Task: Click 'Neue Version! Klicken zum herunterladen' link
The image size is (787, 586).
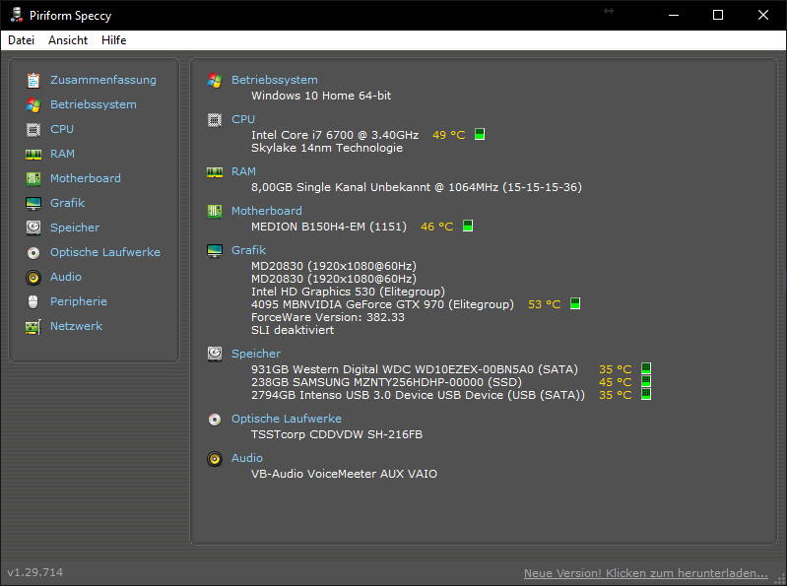Action: 645,573
